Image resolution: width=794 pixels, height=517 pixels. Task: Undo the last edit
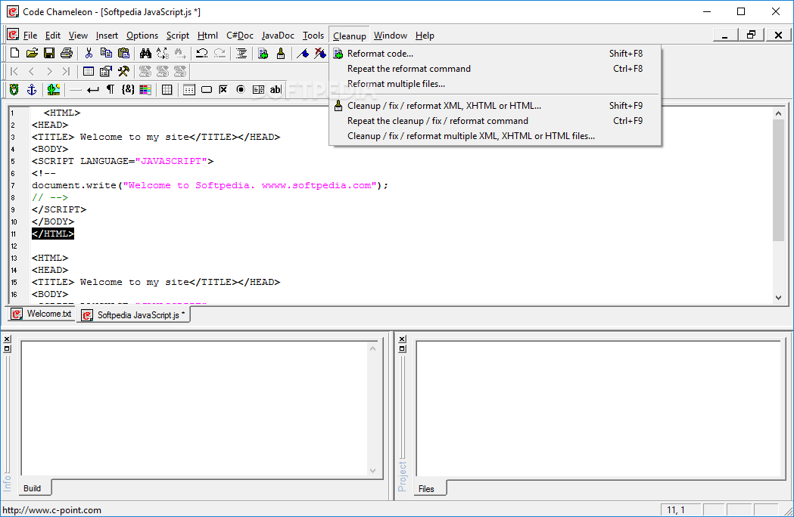[x=202, y=53]
